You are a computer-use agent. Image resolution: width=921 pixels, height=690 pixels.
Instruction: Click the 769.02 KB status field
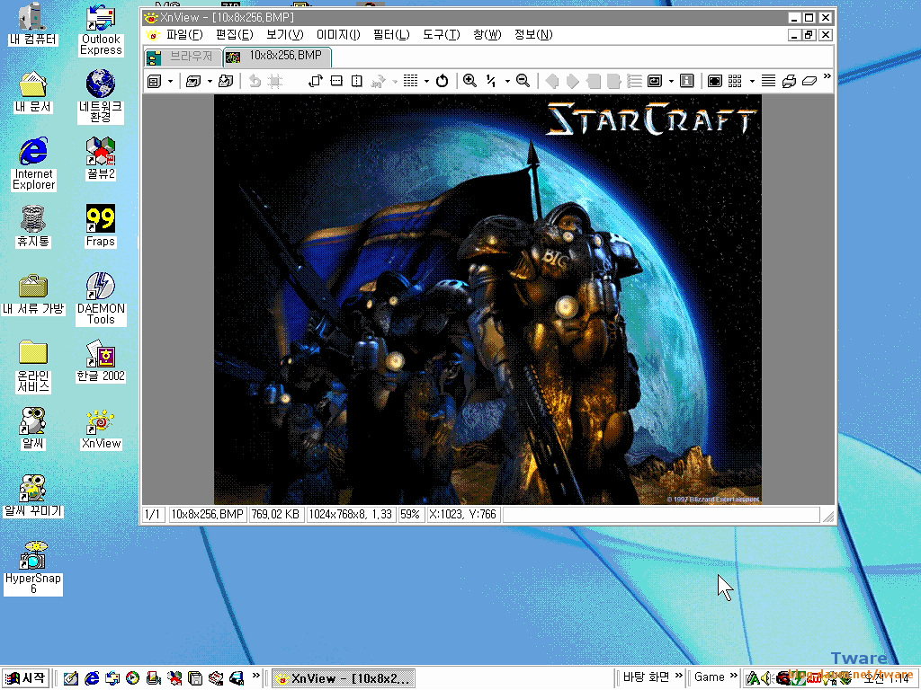(x=275, y=515)
